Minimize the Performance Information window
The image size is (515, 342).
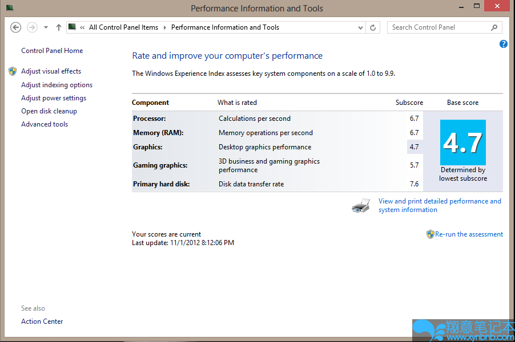[x=461, y=7]
